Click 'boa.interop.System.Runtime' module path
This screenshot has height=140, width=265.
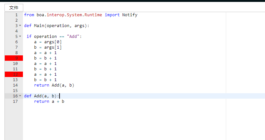(69, 15)
